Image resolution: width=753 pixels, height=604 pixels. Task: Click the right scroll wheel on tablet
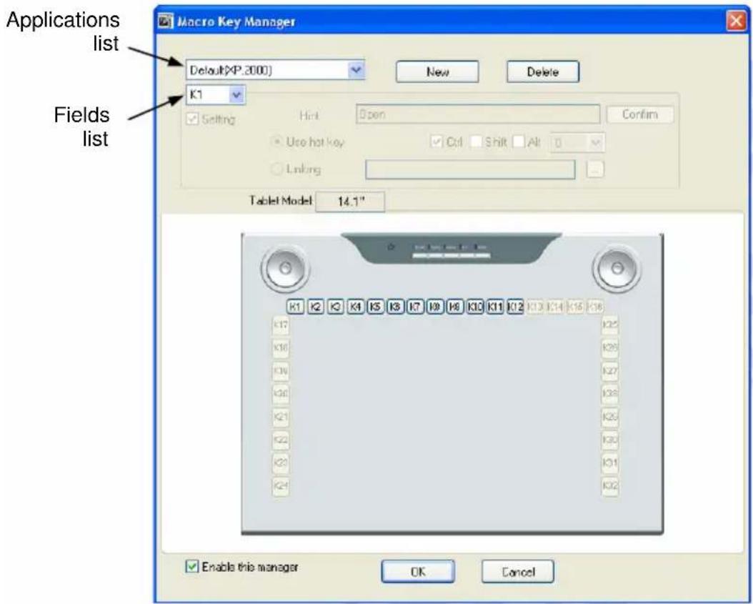pyautogui.click(x=617, y=268)
